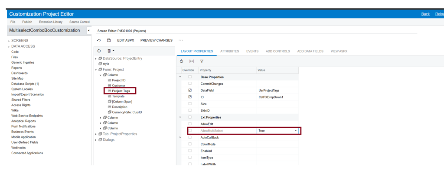444x171 pixels.
Task: Check Override for SkinID
Action: click(x=190, y=110)
